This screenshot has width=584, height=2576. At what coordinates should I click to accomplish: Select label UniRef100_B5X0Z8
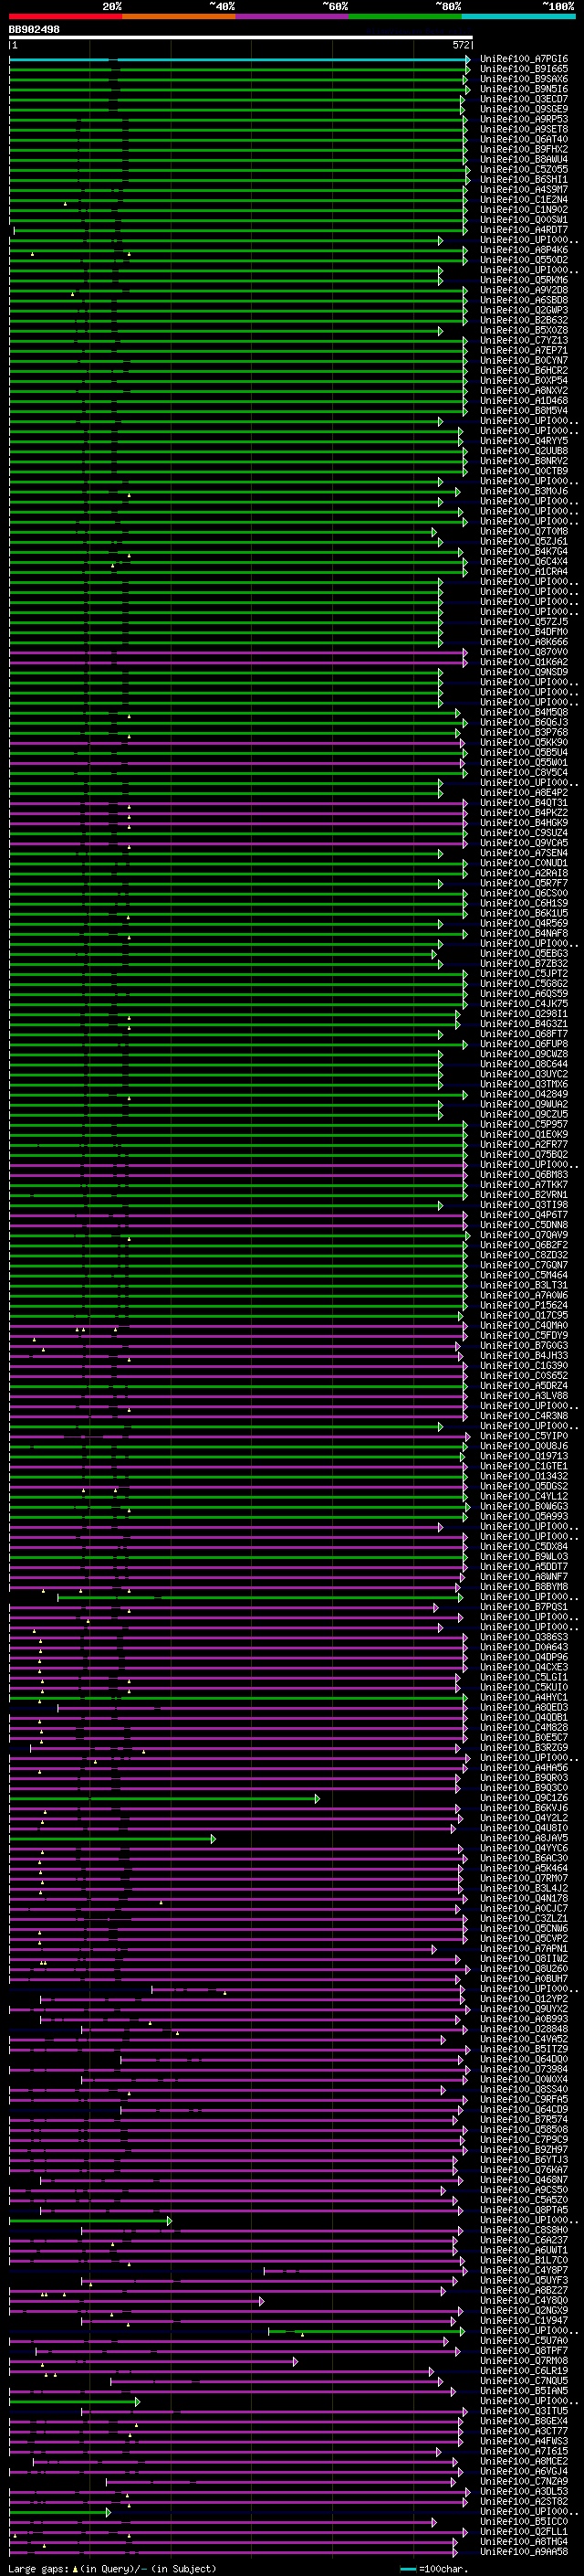coord(524,330)
